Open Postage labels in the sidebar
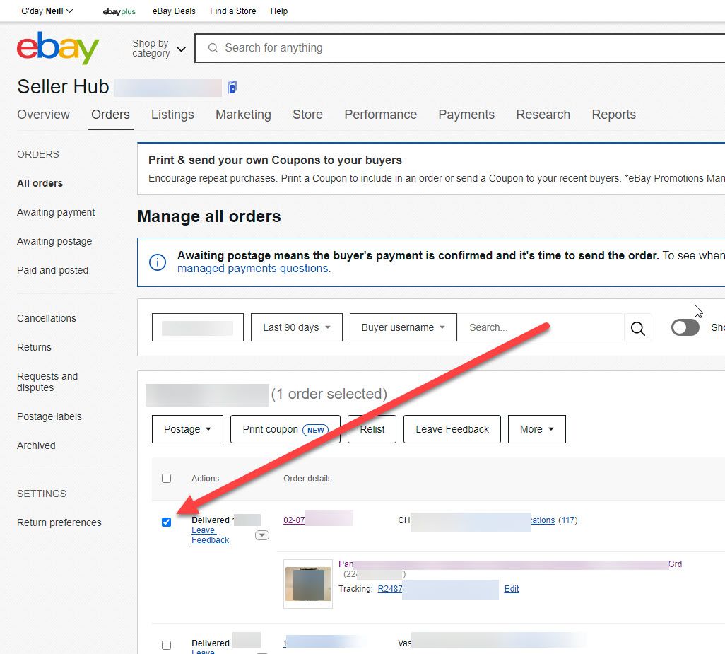This screenshot has height=654, width=725. (49, 416)
